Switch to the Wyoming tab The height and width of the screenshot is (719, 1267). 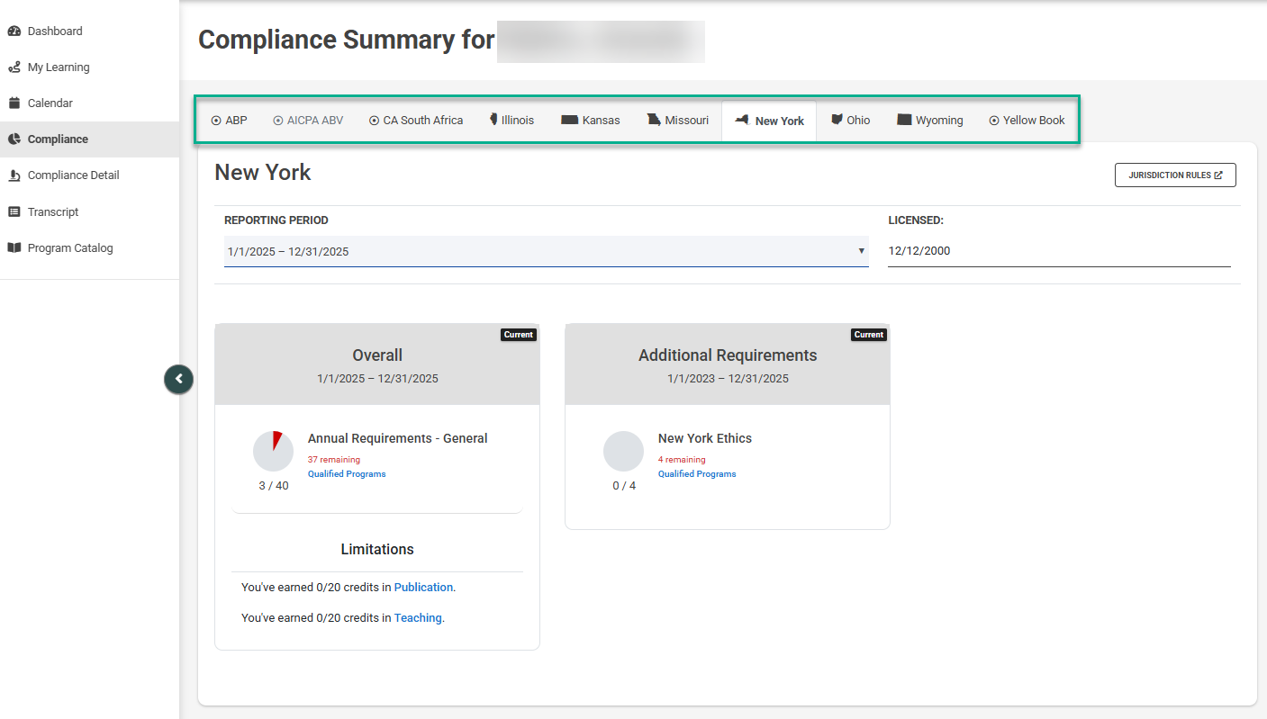(x=929, y=121)
